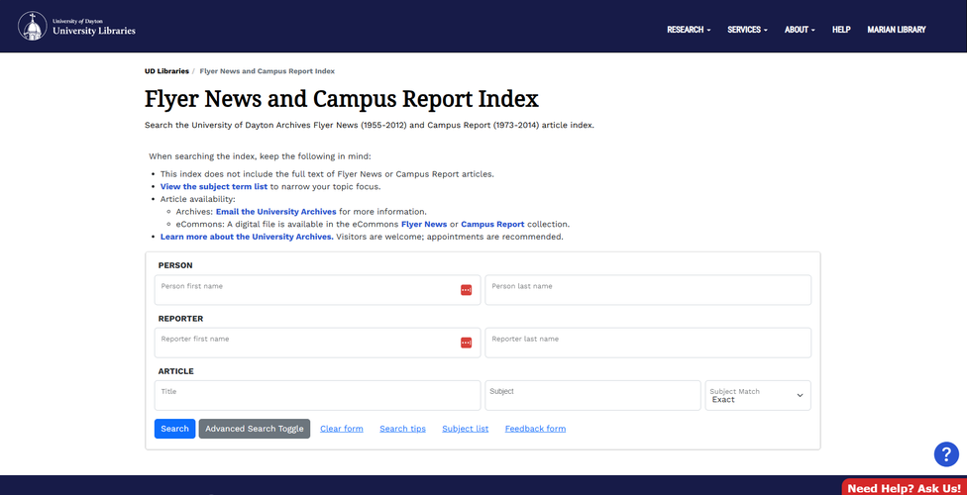Click Learn more about the University Archives
The image size is (967, 495).
(x=247, y=237)
